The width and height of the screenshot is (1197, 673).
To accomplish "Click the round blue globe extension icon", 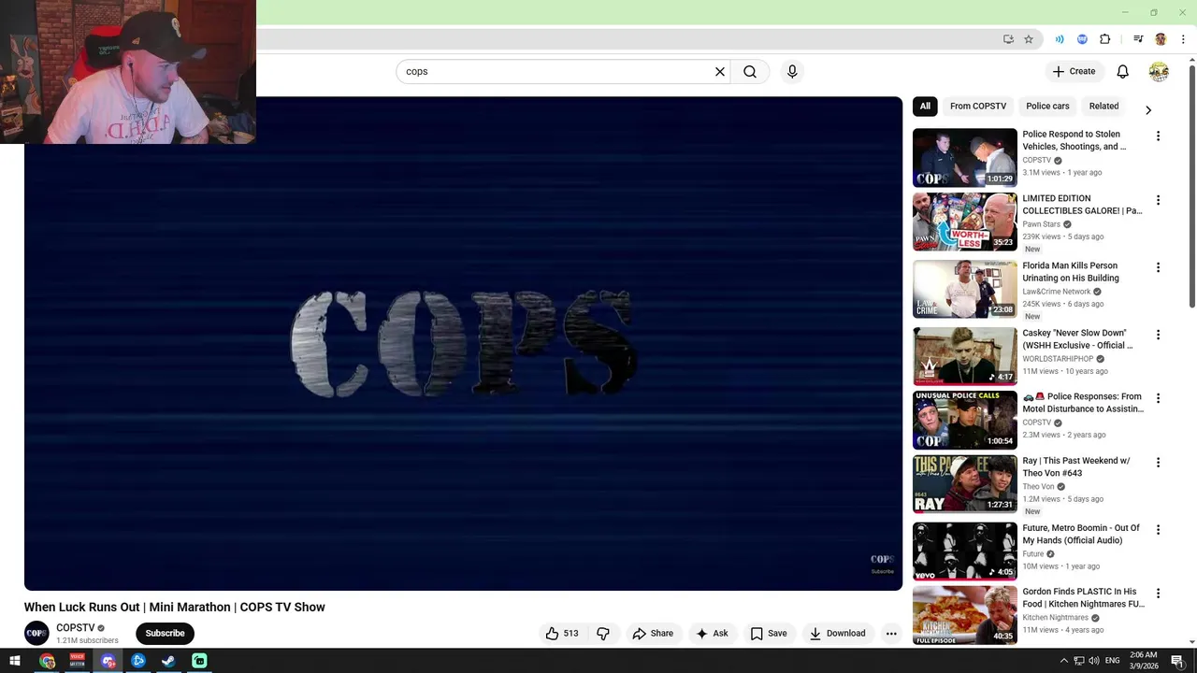I will point(1082,39).
